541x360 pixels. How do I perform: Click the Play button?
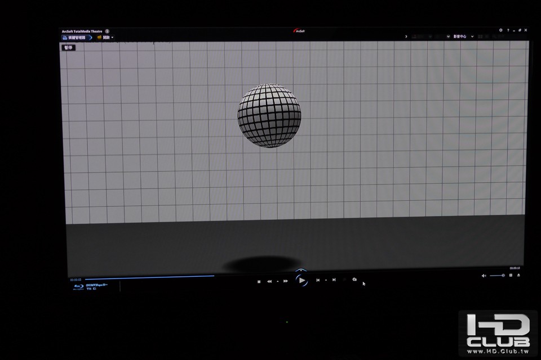coord(301,281)
